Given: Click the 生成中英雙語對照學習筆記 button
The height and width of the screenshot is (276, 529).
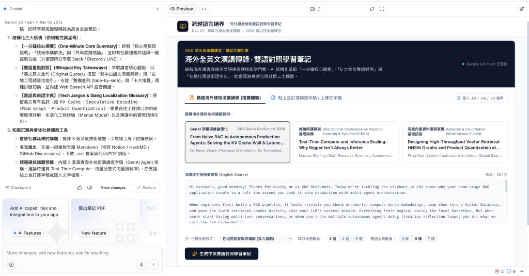Looking at the screenshot, I should pyautogui.click(x=222, y=254).
